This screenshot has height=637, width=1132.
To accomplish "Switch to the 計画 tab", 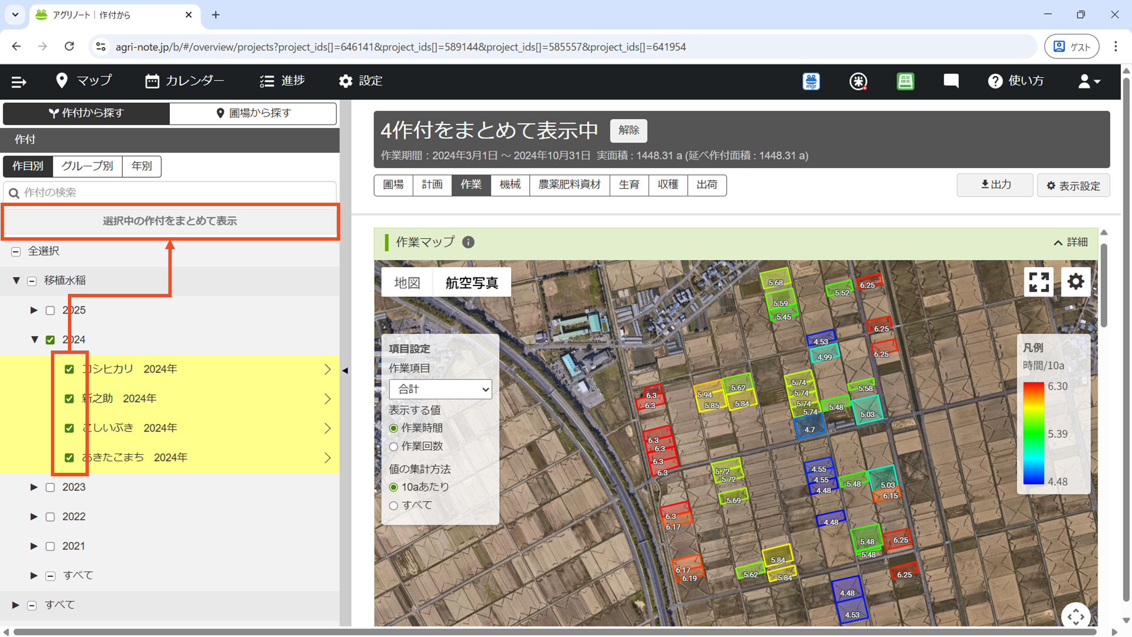I will [432, 185].
